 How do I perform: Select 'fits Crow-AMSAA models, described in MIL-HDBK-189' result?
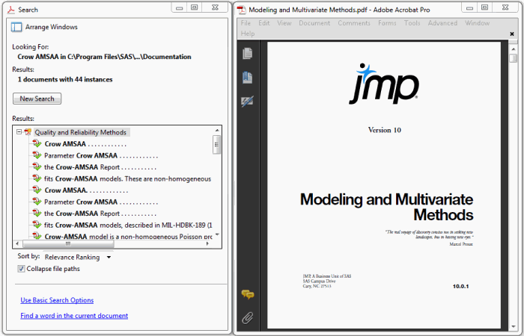[x=128, y=225]
